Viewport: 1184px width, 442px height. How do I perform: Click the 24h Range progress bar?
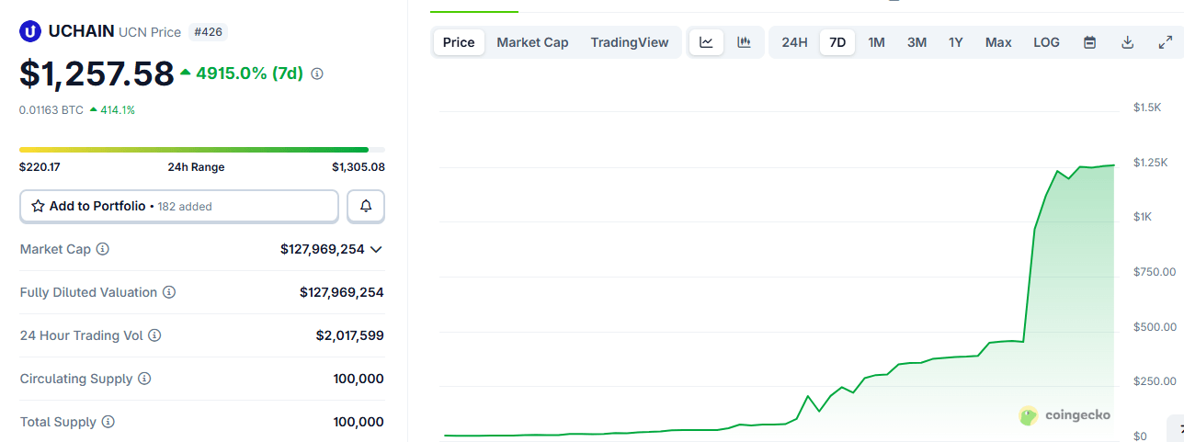click(202, 149)
